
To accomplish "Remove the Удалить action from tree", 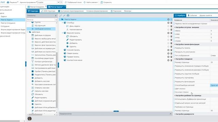I will (x=171, y=47).
